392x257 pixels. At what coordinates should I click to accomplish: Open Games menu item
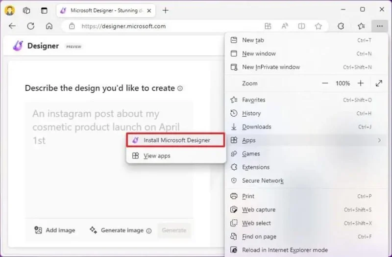(x=306, y=154)
